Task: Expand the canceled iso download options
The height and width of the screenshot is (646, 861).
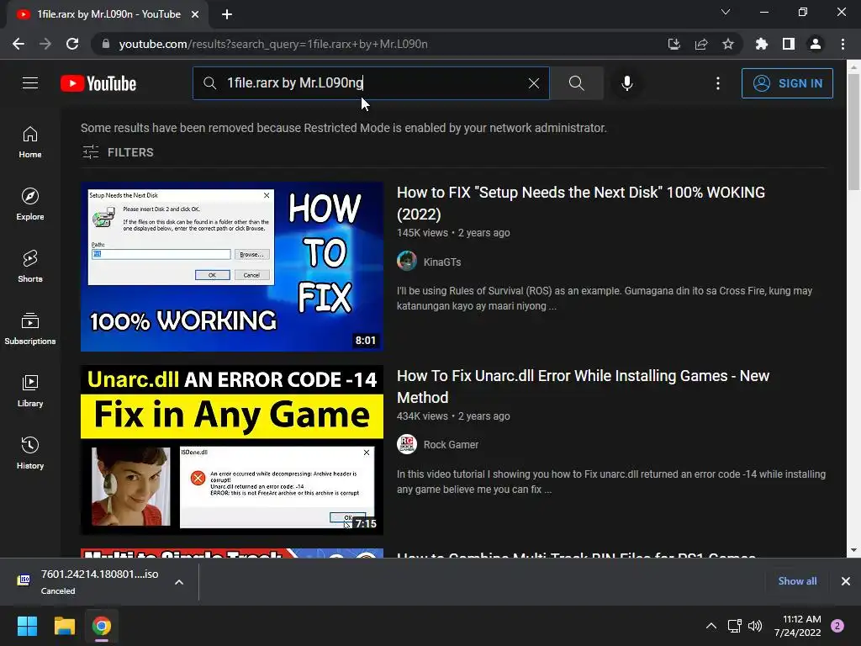Action: (179, 582)
